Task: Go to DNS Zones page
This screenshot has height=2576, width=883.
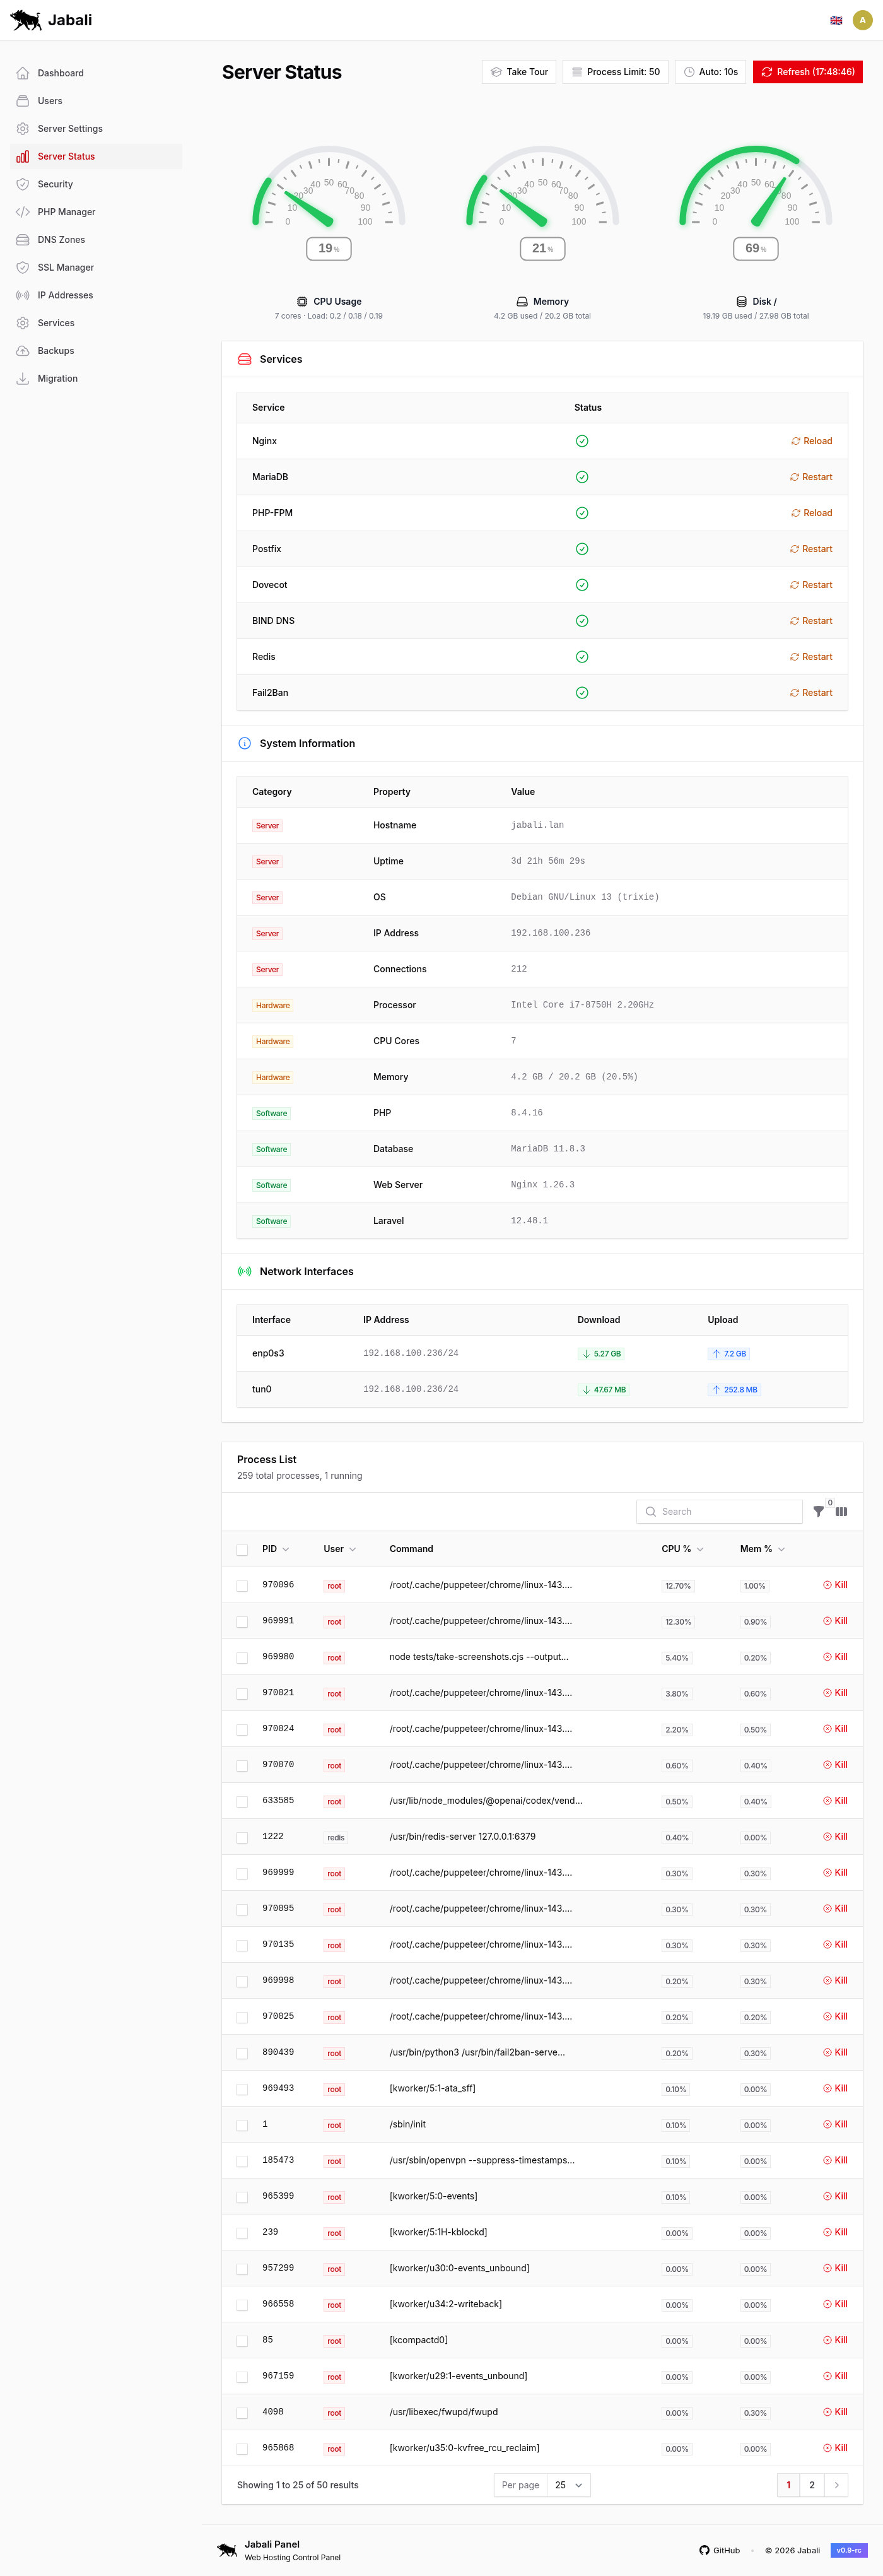Action: [x=61, y=240]
